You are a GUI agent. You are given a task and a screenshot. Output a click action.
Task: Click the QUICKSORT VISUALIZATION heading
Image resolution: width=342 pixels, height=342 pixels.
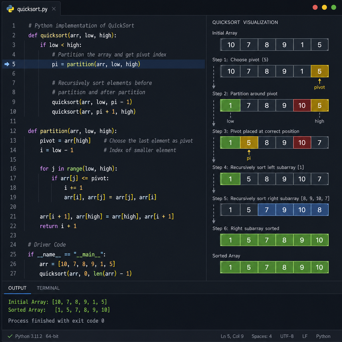click(x=245, y=22)
